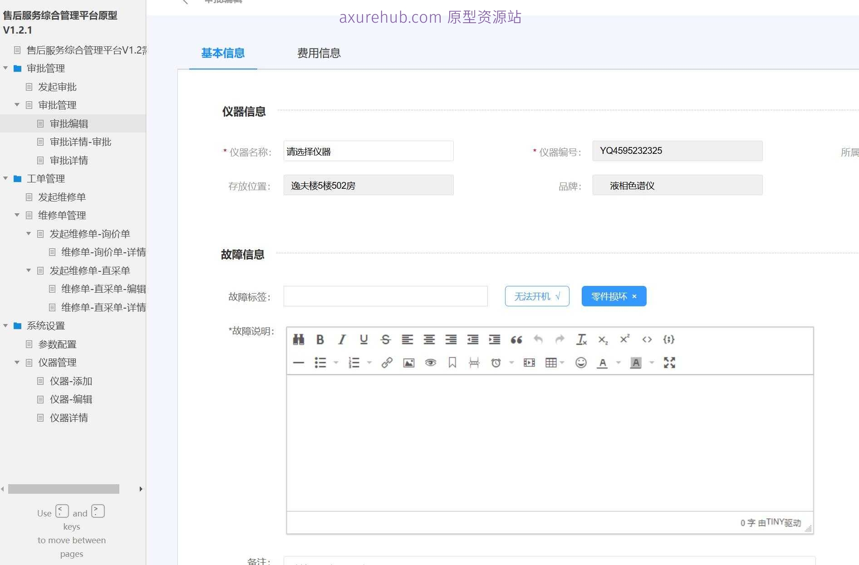This screenshot has width=859, height=565.
Task: Click the back arrow at top
Action: pos(185,2)
